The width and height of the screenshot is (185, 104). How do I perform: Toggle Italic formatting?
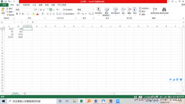(x=20, y=14)
